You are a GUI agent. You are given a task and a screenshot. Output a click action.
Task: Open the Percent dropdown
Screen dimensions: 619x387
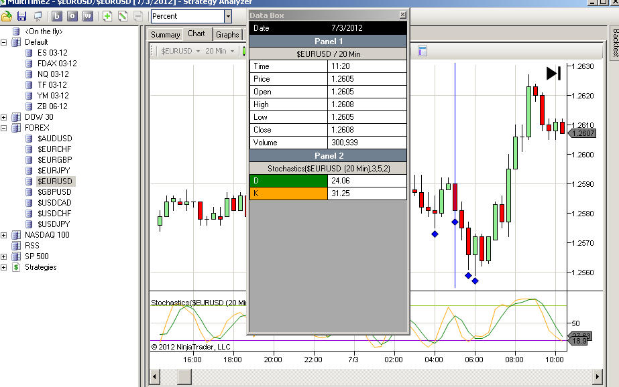[x=228, y=16]
